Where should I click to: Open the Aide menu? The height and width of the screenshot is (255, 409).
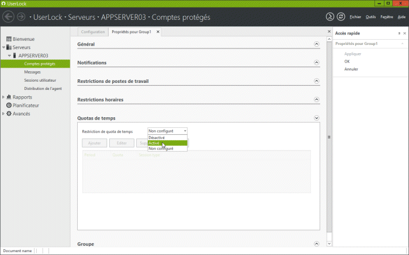(401, 17)
